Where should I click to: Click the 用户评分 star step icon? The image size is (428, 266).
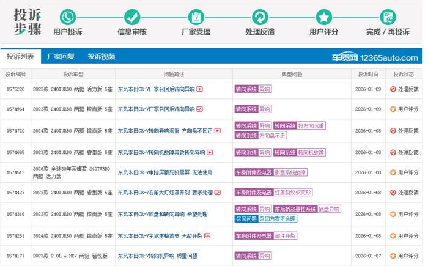pyautogui.click(x=324, y=17)
